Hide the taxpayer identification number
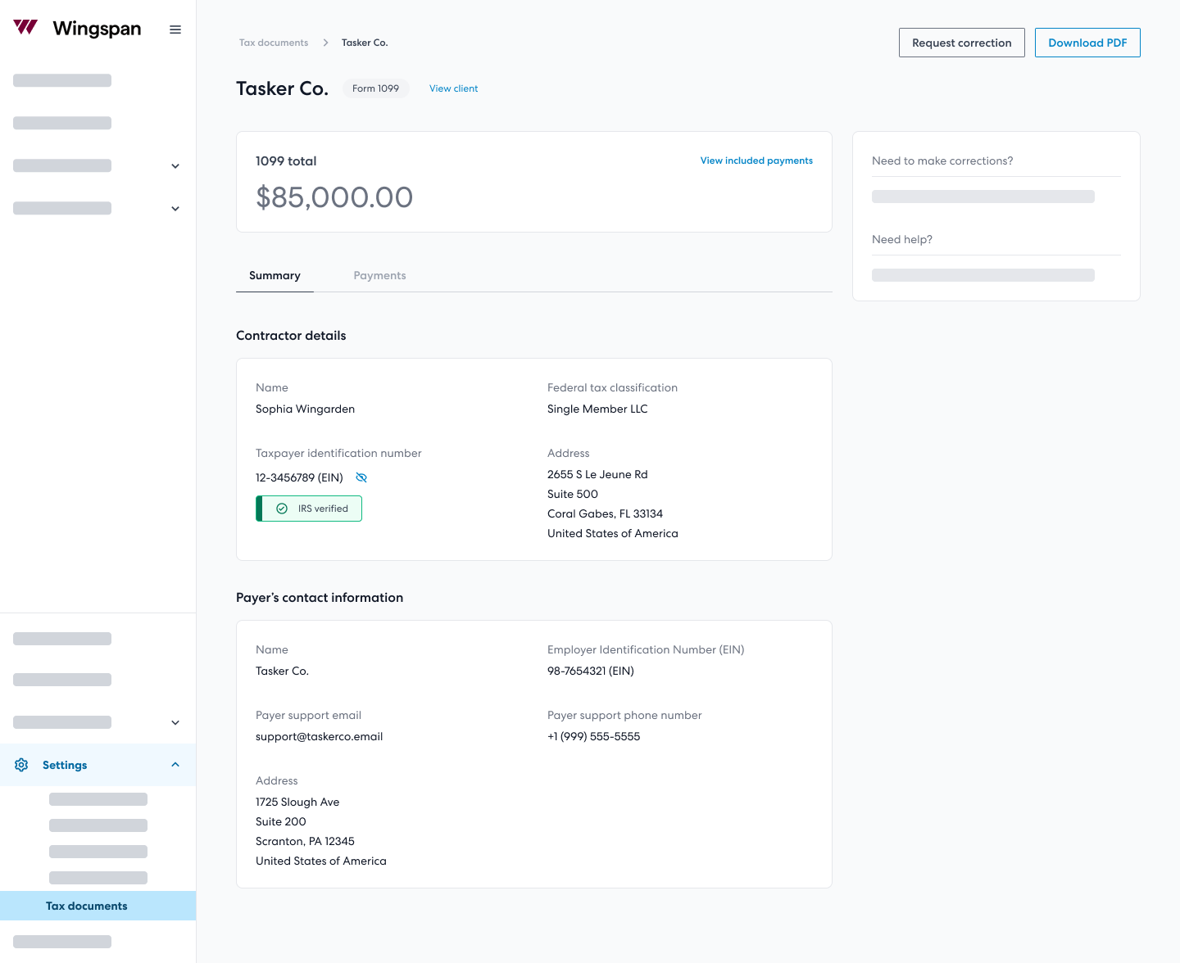Viewport: 1180px width, 963px height. [x=361, y=477]
